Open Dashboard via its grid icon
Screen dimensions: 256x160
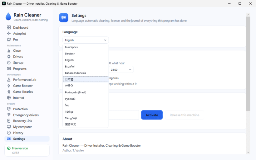coord(9,27)
